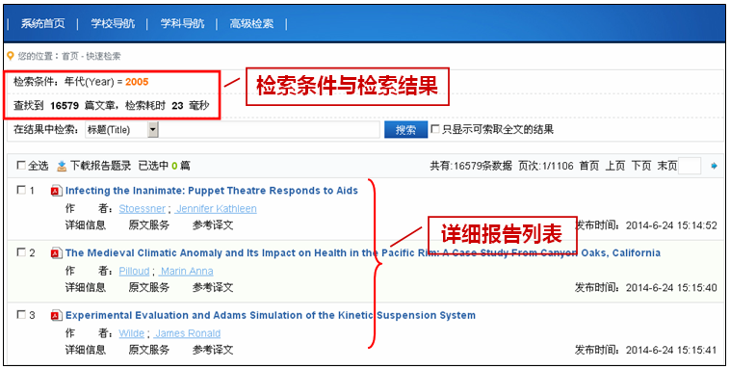Go to 首页 first results page
Viewport: 730px width, 369px height.
tap(588, 166)
